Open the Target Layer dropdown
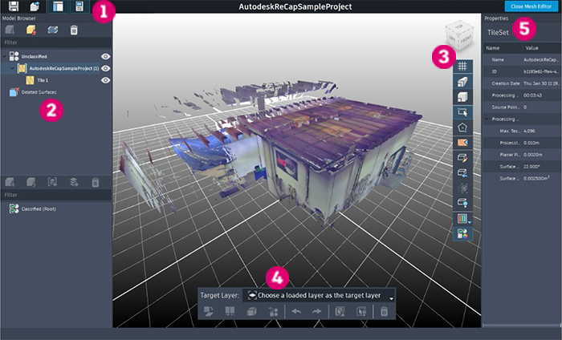This screenshot has height=340, width=562. pos(319,295)
